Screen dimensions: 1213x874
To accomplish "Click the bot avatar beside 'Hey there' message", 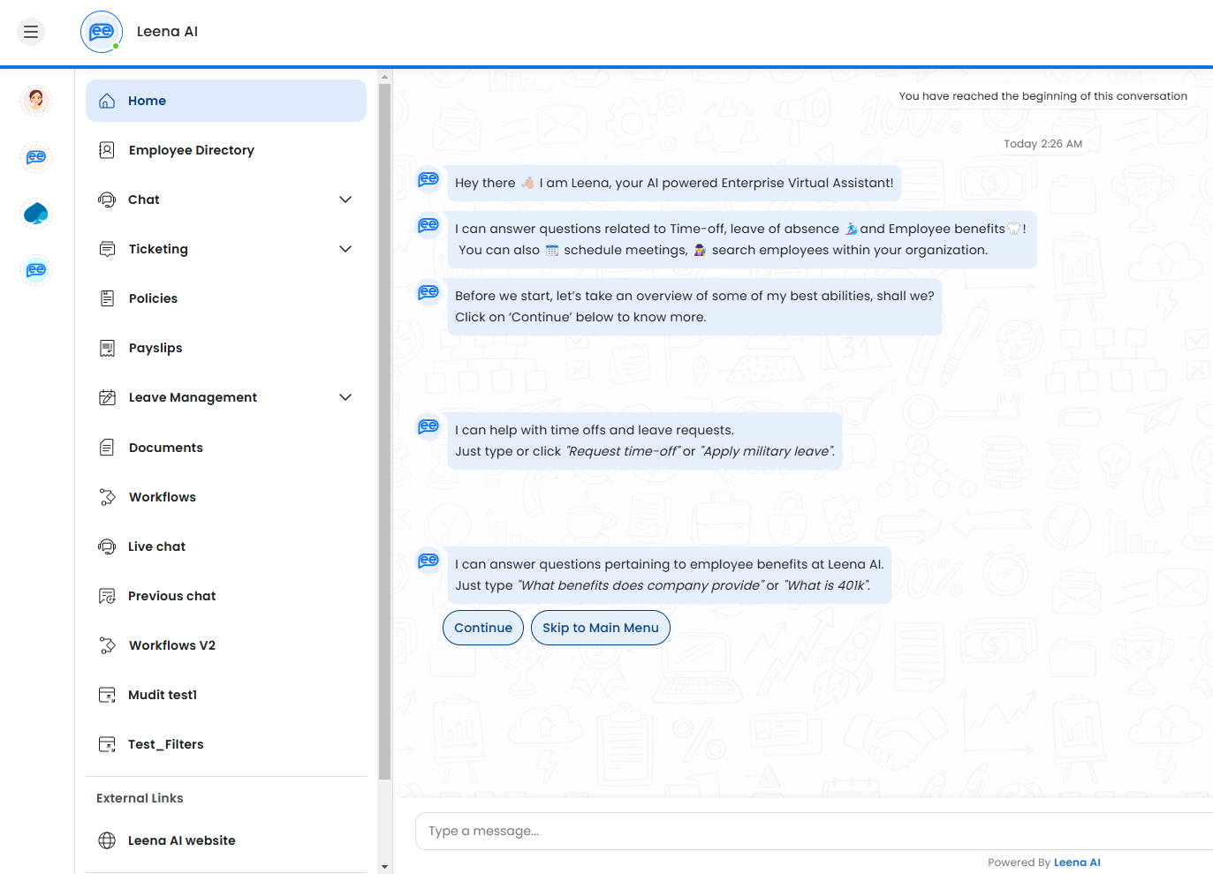I will click(428, 179).
